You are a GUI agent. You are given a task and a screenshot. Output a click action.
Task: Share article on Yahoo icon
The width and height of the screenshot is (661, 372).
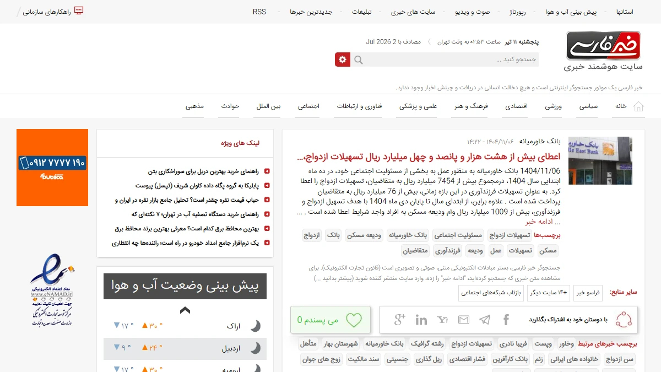[x=442, y=320]
